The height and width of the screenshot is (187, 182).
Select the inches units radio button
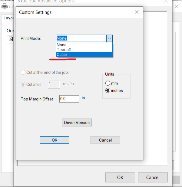point(108,90)
